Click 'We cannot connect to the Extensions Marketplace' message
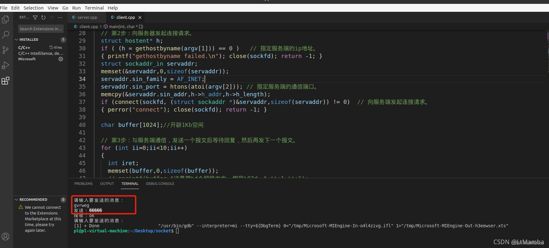 [43, 219]
